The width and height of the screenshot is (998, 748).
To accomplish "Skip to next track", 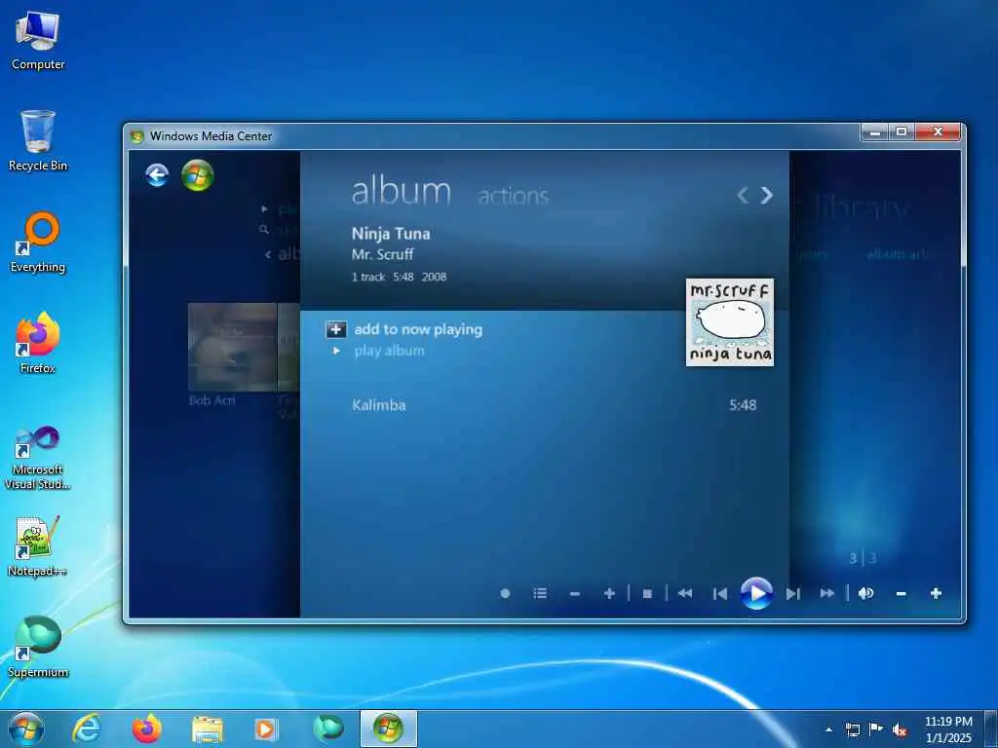I will (x=792, y=594).
